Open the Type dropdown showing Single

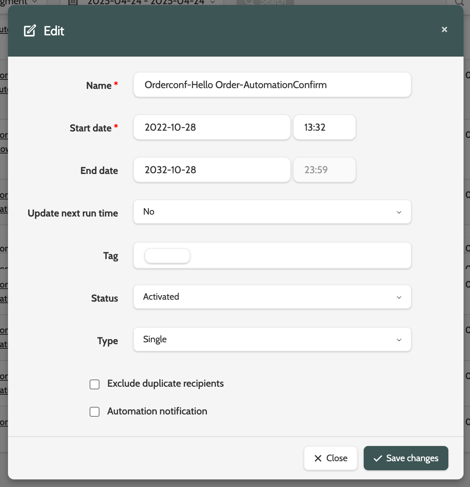[x=272, y=340]
